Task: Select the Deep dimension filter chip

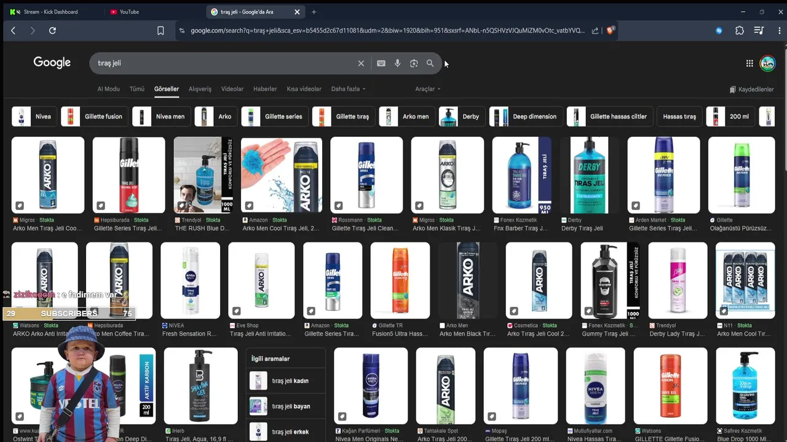Action: pos(526,117)
